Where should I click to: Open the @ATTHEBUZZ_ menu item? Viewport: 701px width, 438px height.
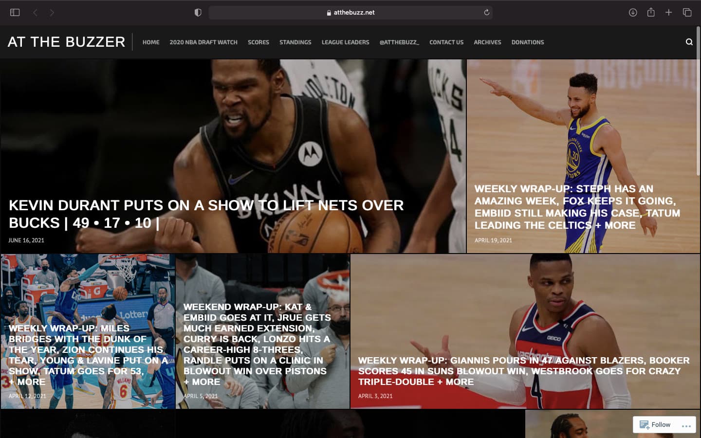399,42
